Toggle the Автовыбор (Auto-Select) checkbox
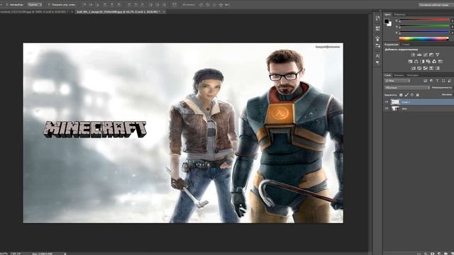The height and width of the screenshot is (255, 454). (6, 5)
